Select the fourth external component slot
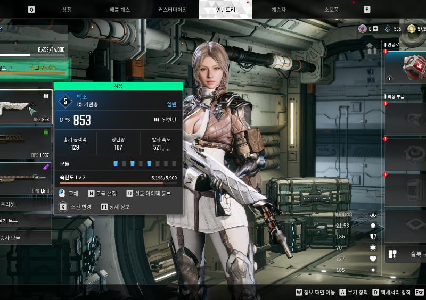The height and width of the screenshot is (300, 426). pos(406,226)
